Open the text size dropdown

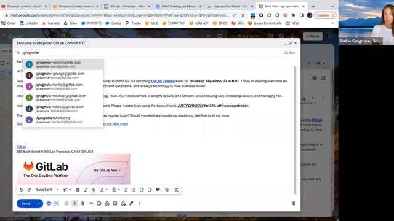pos(67,190)
